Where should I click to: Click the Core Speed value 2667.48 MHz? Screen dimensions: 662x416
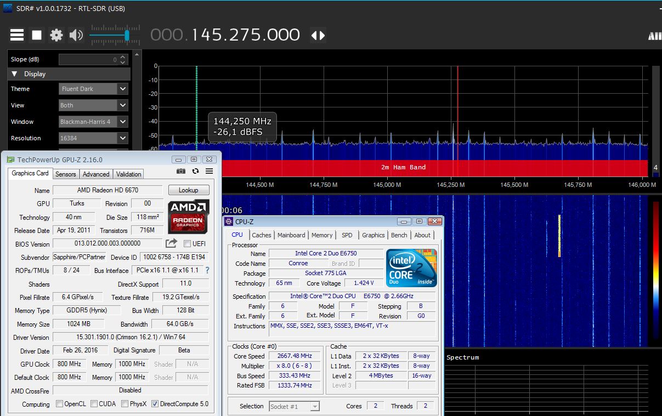[296, 356]
